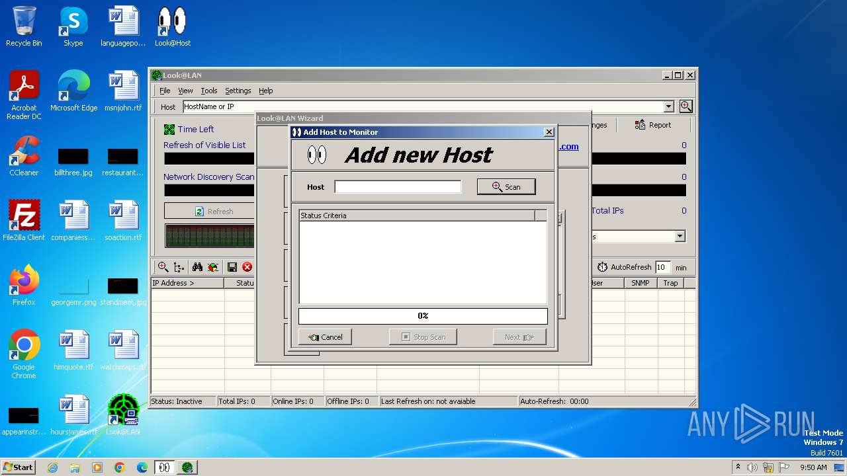Open the Help menu in Look@LAN

tap(265, 91)
